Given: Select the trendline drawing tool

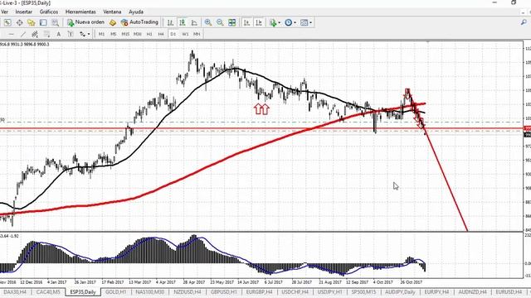Looking at the screenshot, I should point(22,34).
